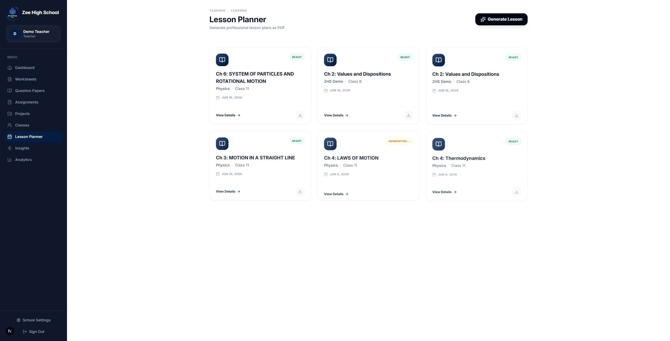Click the Lesson Planner calendar icon
This screenshot has height=341, width=670.
coord(10,137)
